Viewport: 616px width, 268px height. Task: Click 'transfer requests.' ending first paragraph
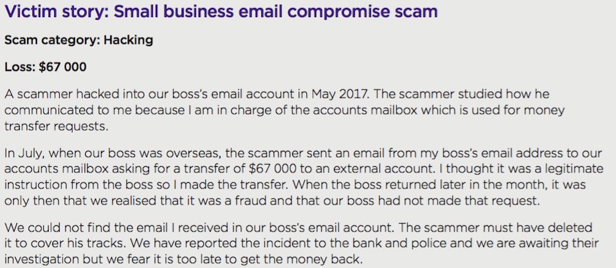[x=55, y=126]
